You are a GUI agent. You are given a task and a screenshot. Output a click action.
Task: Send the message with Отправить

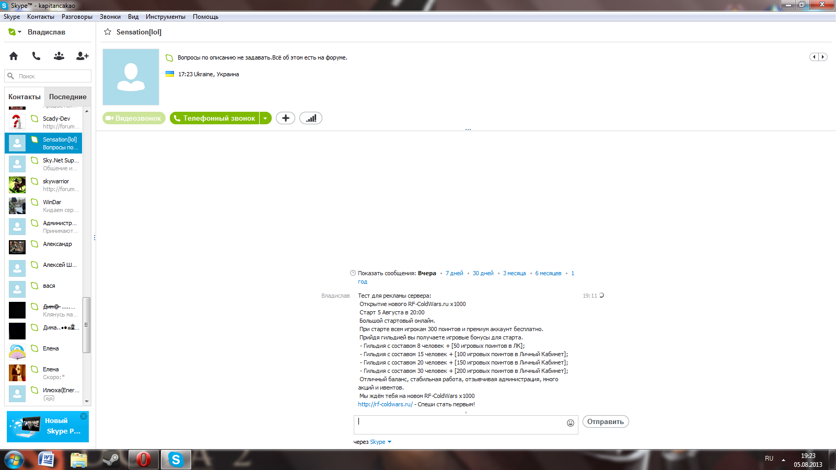[606, 422]
